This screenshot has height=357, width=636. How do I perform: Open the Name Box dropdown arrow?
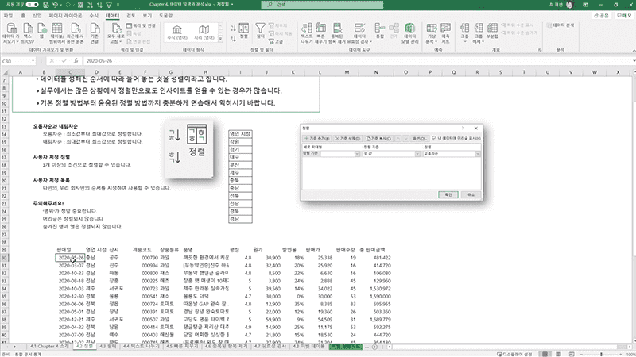[x=33, y=61]
